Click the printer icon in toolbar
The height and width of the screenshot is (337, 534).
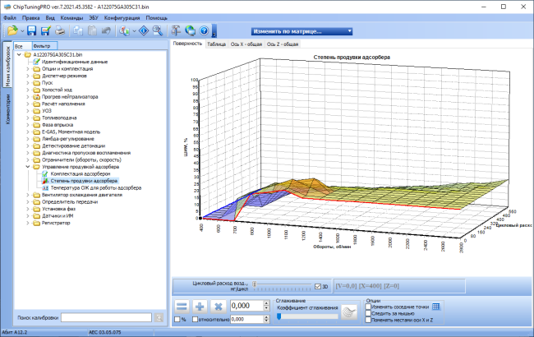[60, 31]
